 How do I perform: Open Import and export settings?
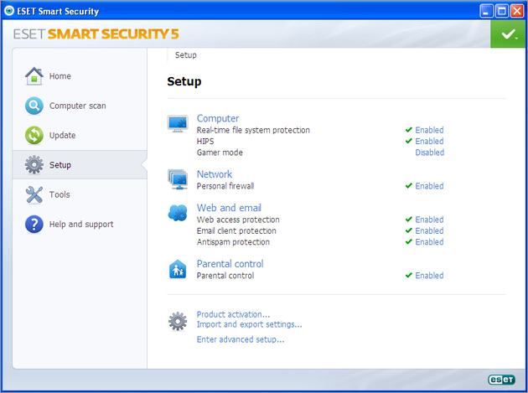click(x=249, y=324)
